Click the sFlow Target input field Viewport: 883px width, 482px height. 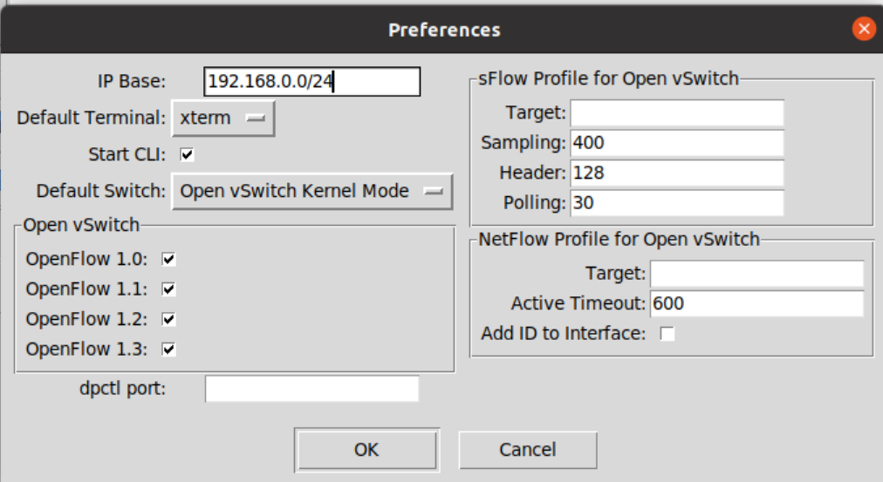pyautogui.click(x=677, y=113)
